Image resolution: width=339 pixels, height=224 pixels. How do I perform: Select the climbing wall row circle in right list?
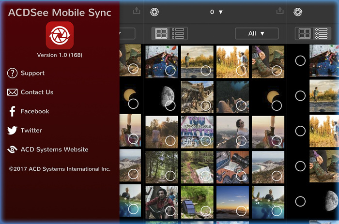300,60
